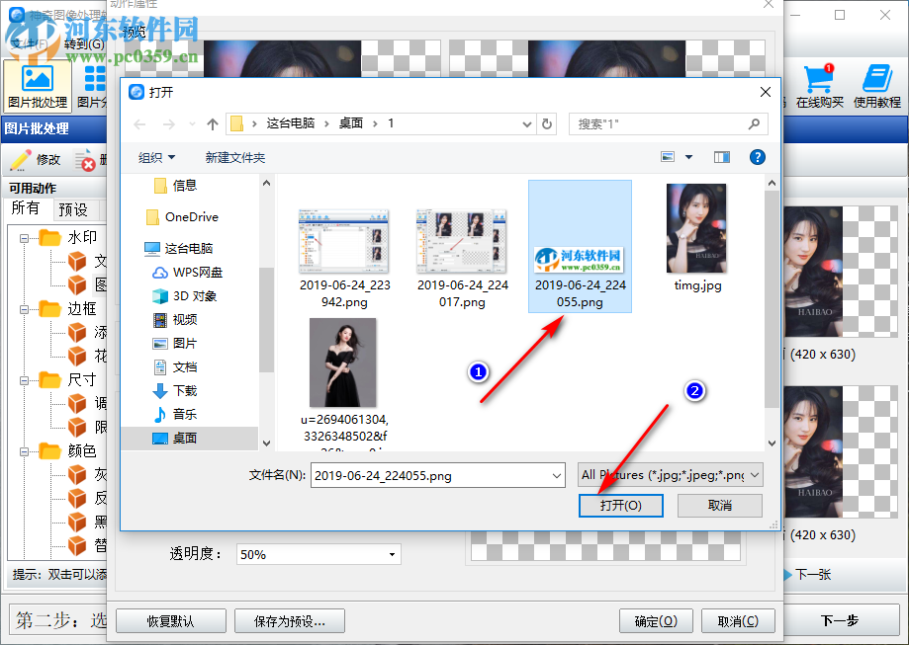Open the All Pictures file type filter
Screen dimensions: 909x645
(x=671, y=475)
